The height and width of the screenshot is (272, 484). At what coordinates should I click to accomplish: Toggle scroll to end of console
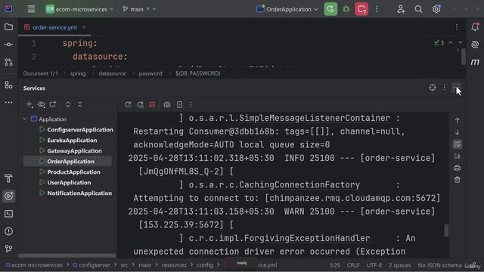click(457, 156)
